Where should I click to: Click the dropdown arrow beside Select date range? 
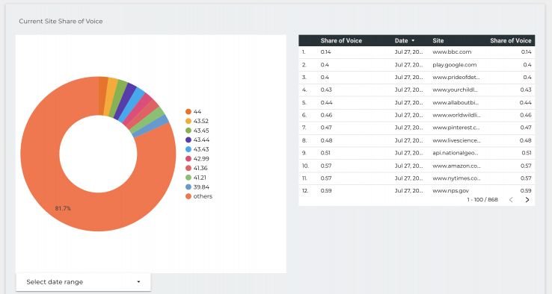(x=138, y=282)
